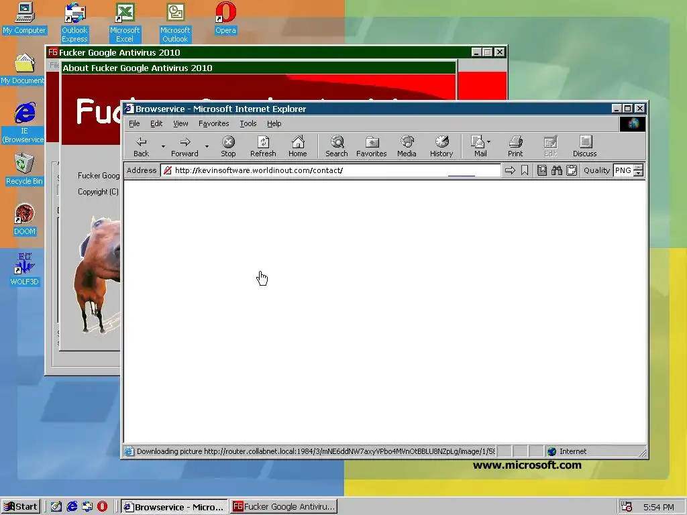Open the Favorites menu
The height and width of the screenshot is (515, 687).
tap(214, 123)
